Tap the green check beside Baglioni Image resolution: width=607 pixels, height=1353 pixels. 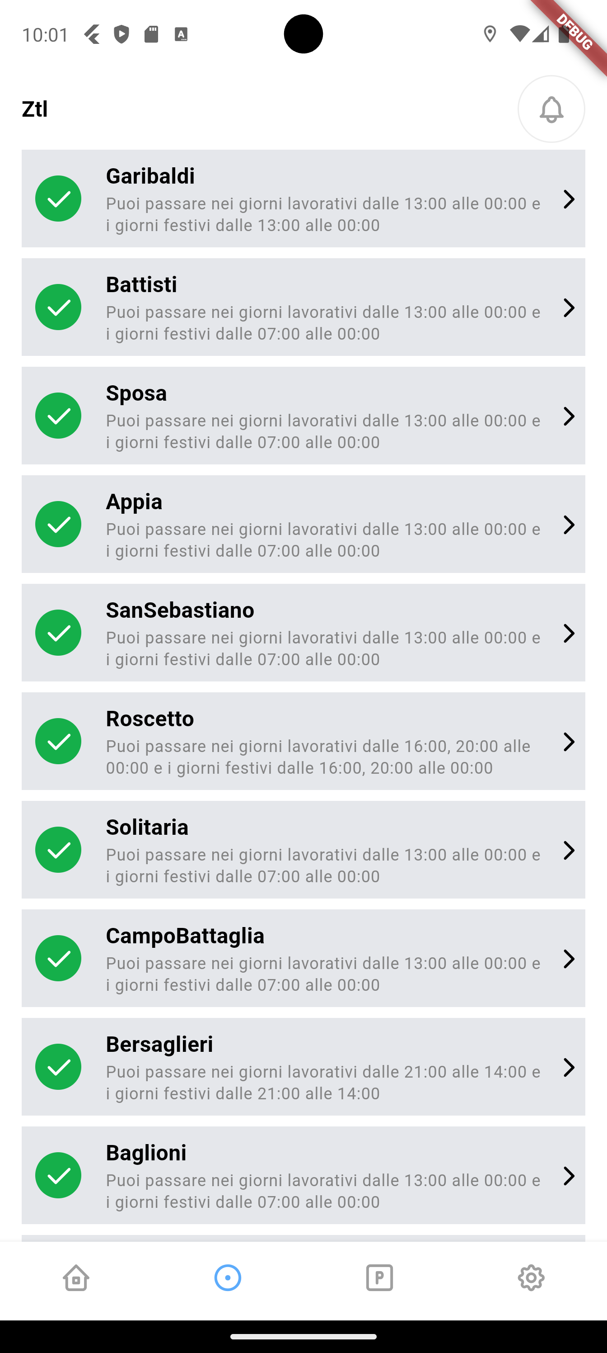pos(58,1175)
